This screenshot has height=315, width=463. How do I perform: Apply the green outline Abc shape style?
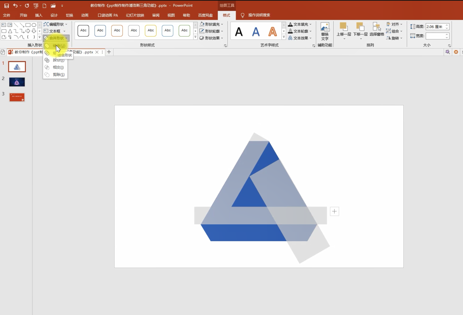pos(185,31)
